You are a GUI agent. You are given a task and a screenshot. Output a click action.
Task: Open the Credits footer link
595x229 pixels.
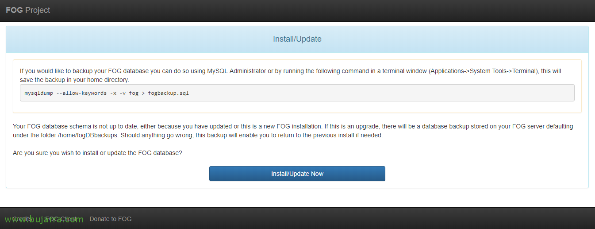point(22,219)
